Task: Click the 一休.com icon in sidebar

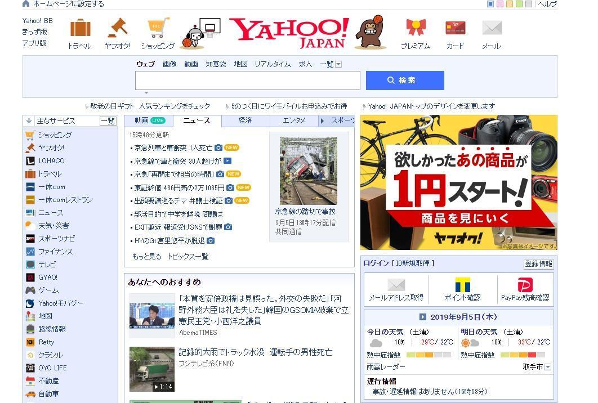Action: [x=30, y=187]
